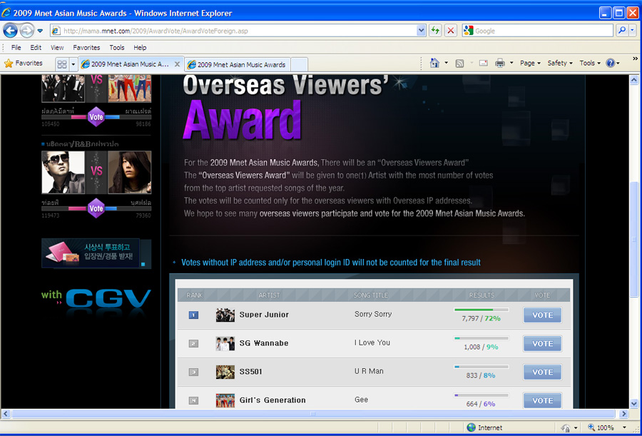642x436 pixels.
Task: Click the RSS feeds icon
Action: click(459, 63)
